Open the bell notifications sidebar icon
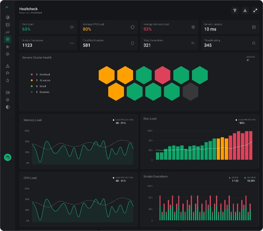The width and height of the screenshot is (263, 231). [x=8, y=81]
